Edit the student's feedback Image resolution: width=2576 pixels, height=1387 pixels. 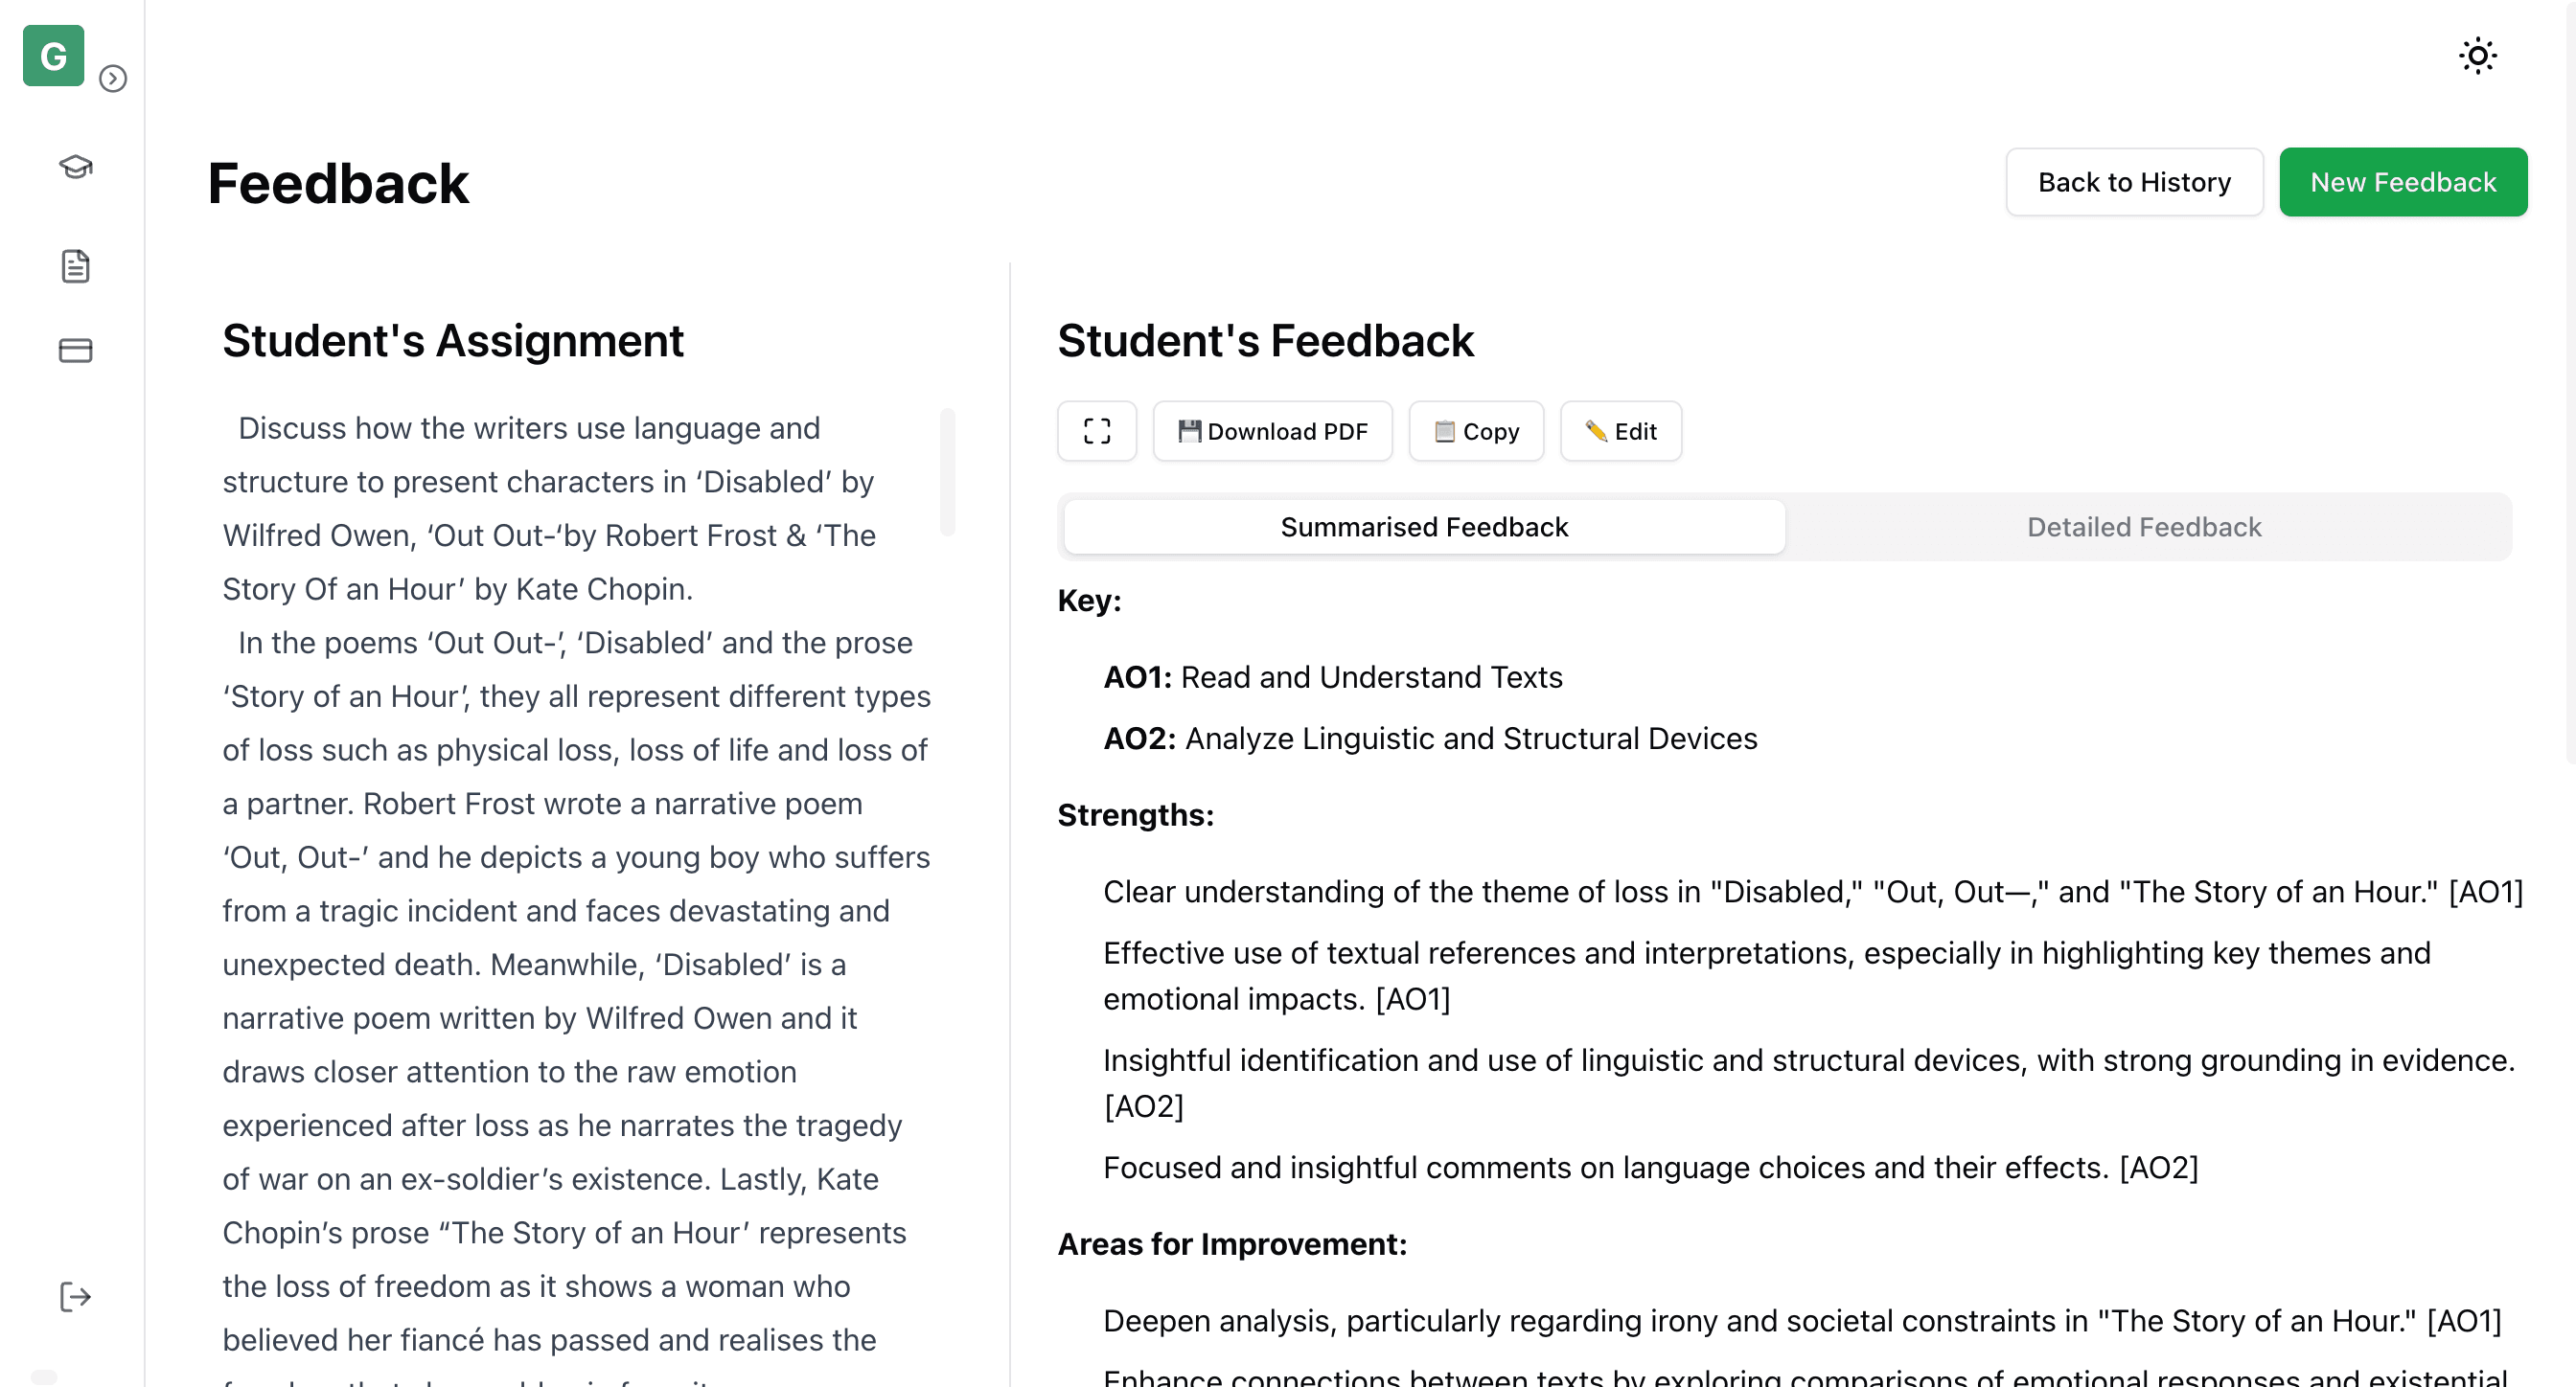pos(1620,432)
